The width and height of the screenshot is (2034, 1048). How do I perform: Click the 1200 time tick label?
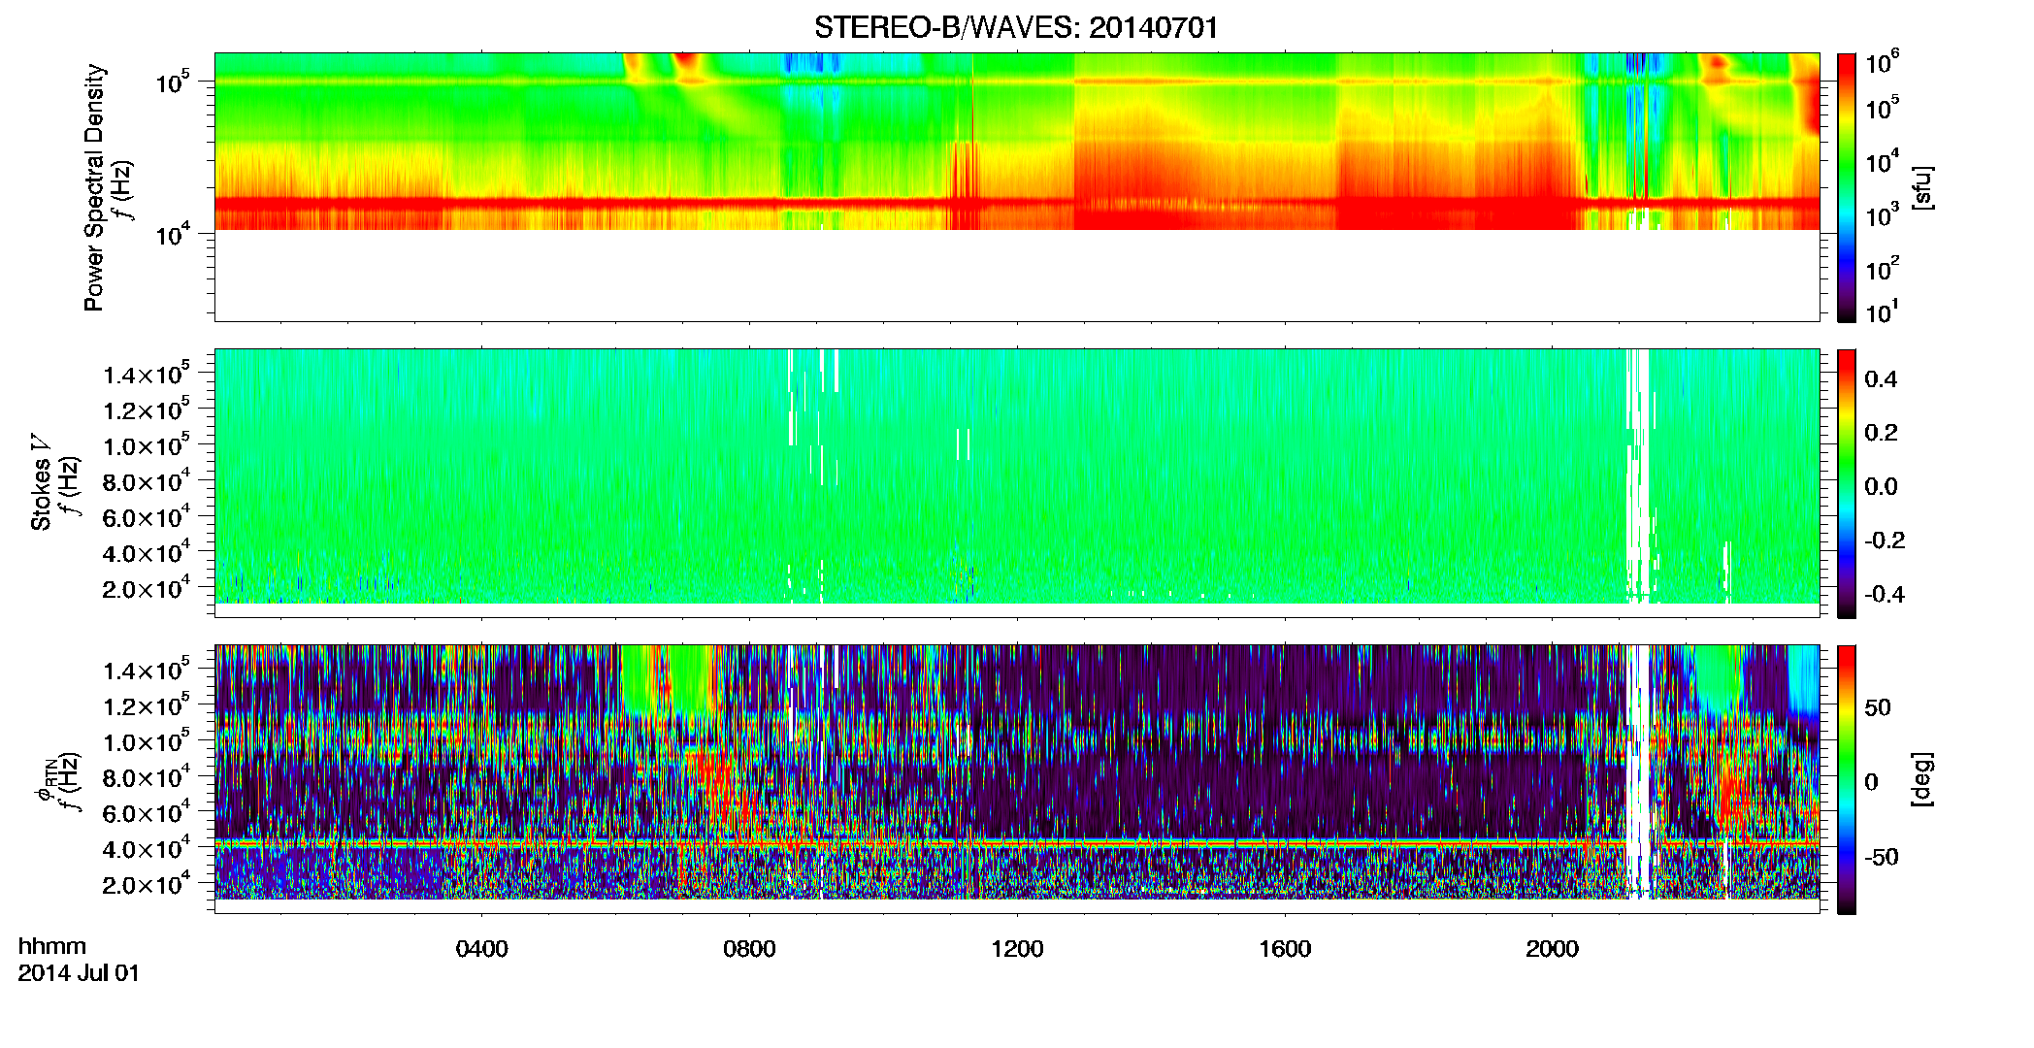pos(1017,949)
